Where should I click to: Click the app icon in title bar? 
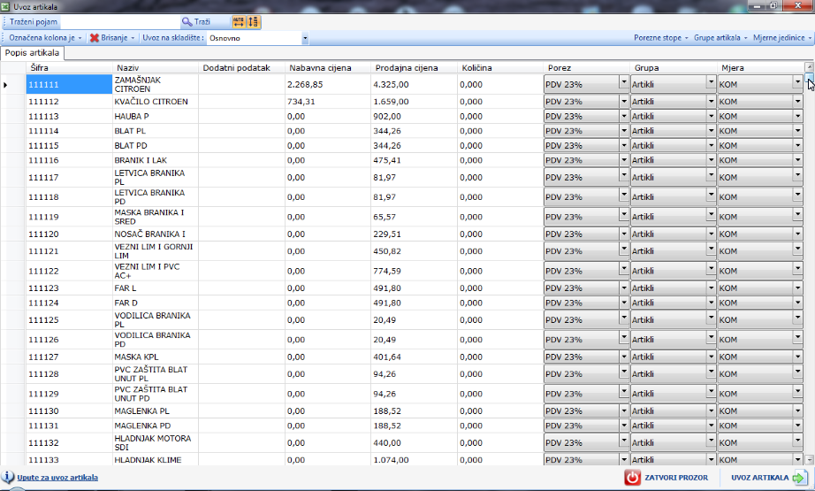coord(5,7)
